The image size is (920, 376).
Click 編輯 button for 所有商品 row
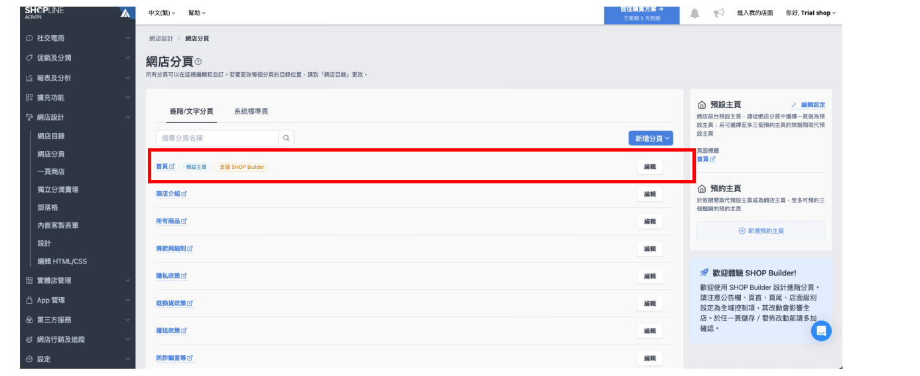[650, 221]
